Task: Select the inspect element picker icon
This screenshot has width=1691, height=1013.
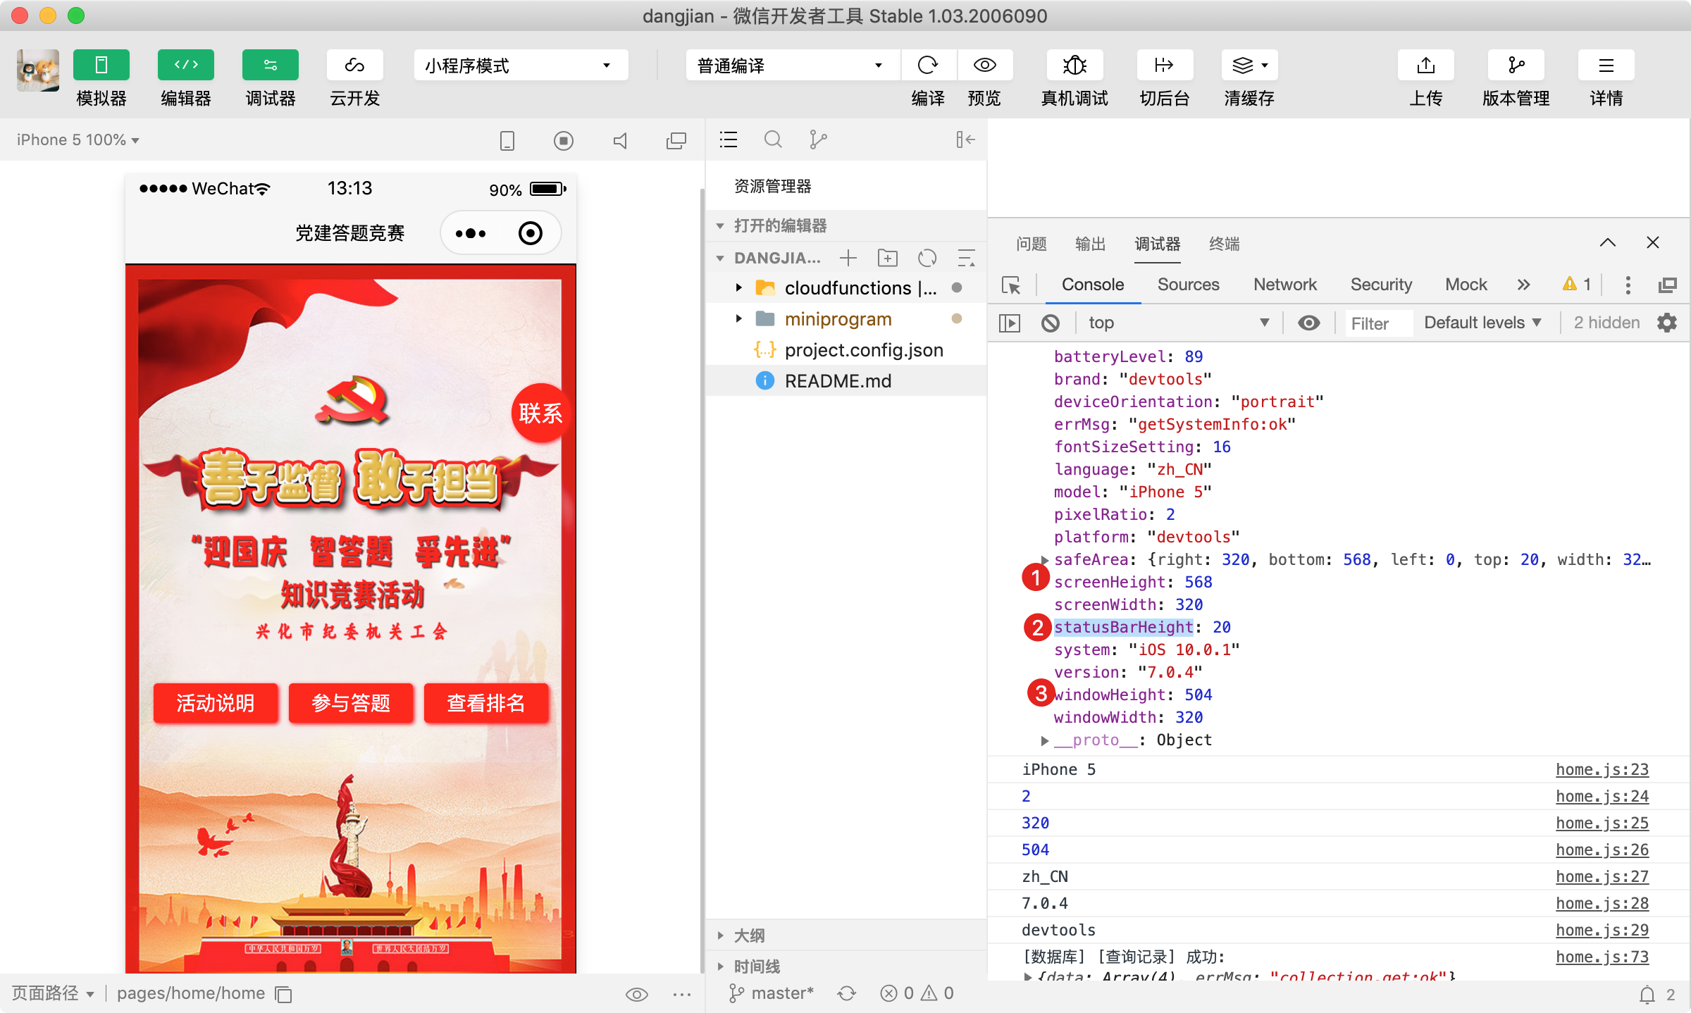Action: 1011,285
